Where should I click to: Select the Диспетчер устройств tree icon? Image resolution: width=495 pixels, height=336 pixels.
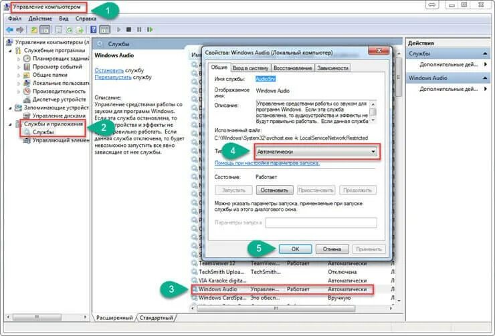click(x=27, y=100)
